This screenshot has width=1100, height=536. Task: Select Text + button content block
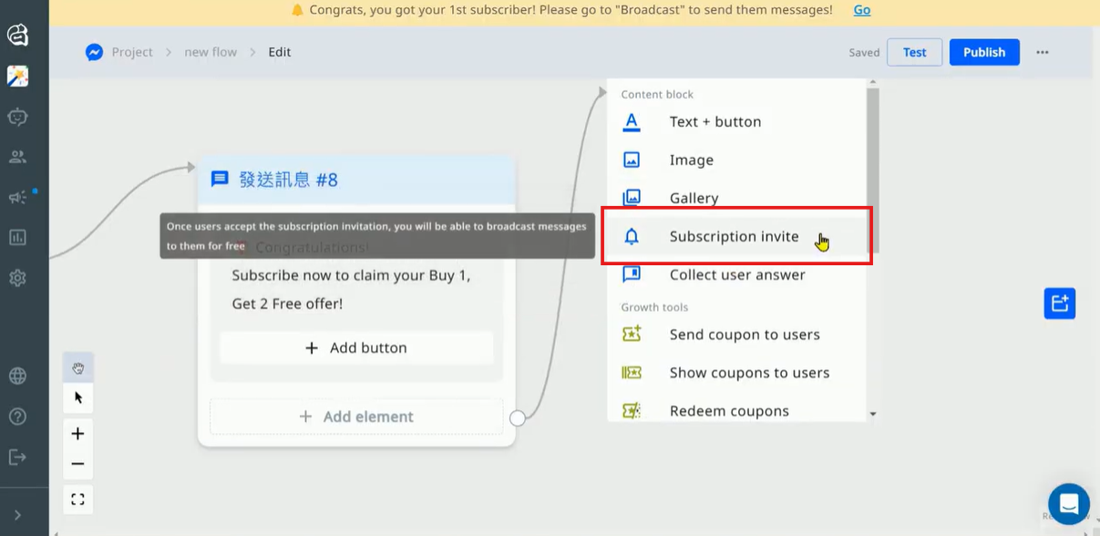(x=735, y=121)
